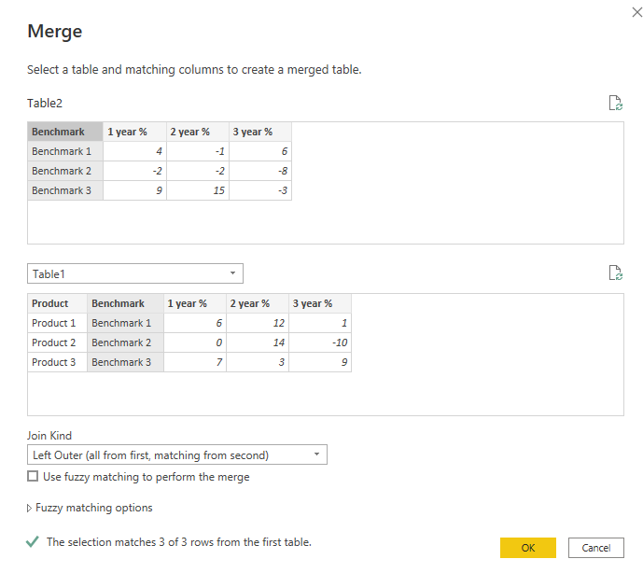
Task: Select the 2 year % column in Table1
Action: click(258, 303)
